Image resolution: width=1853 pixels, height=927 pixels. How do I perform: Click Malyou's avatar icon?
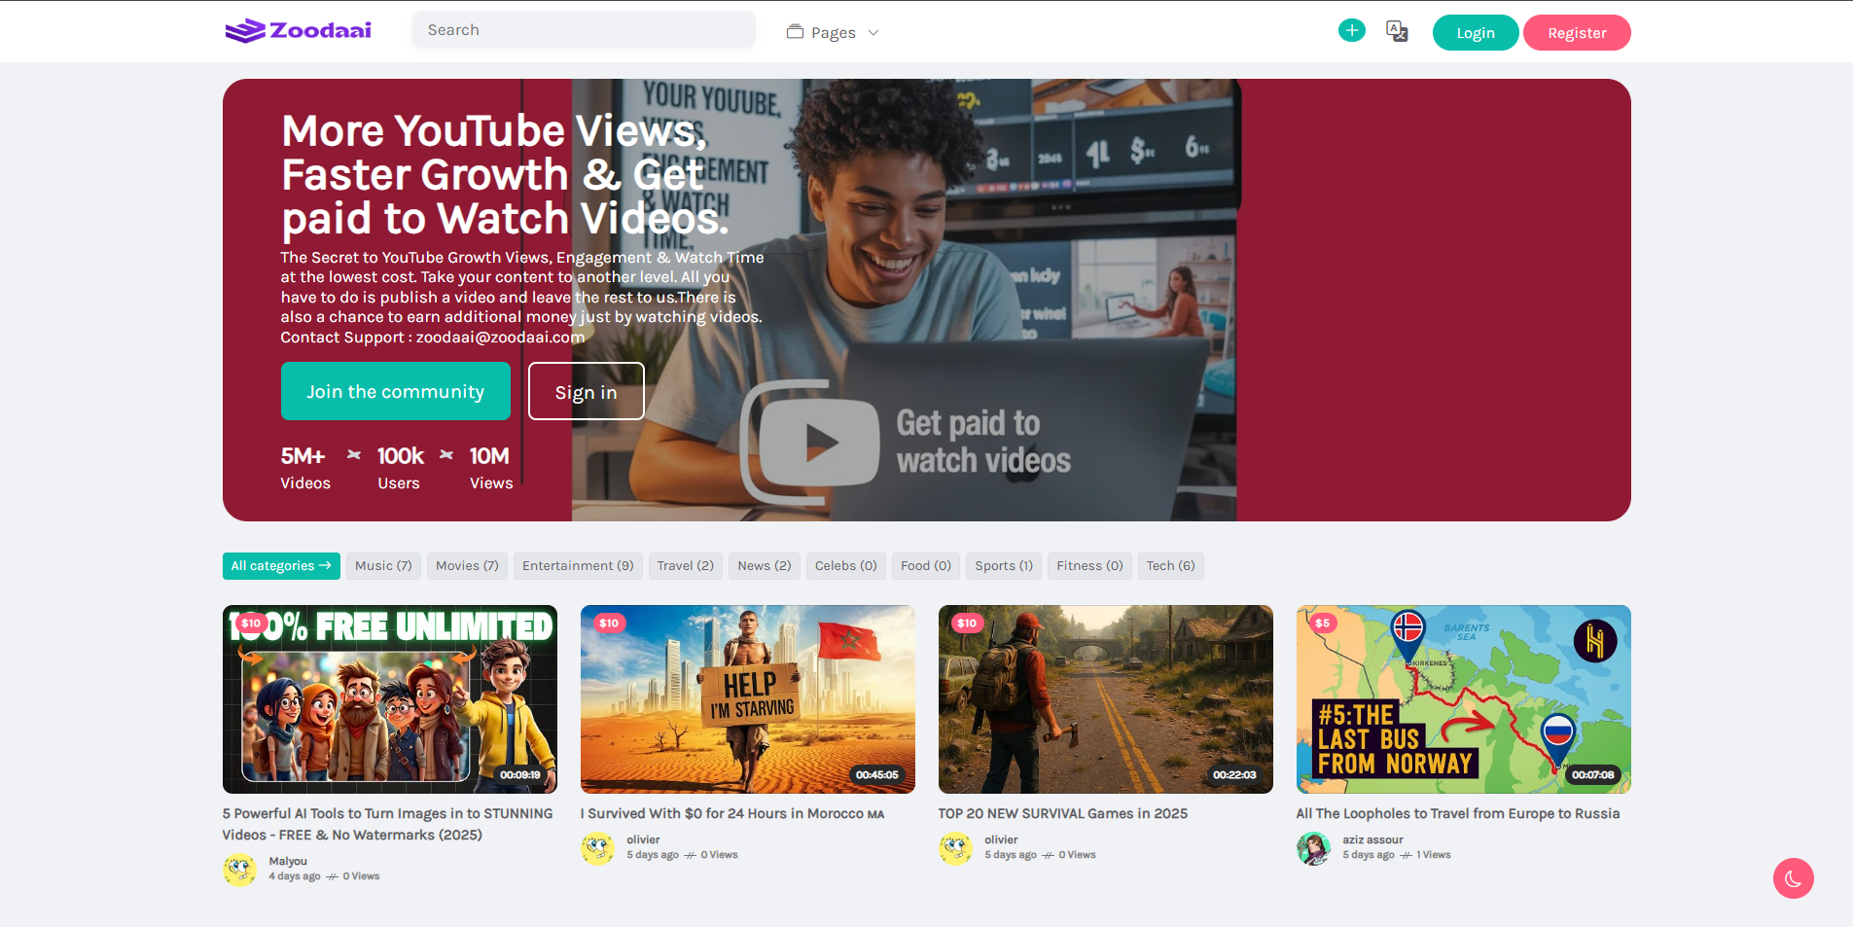coord(239,870)
